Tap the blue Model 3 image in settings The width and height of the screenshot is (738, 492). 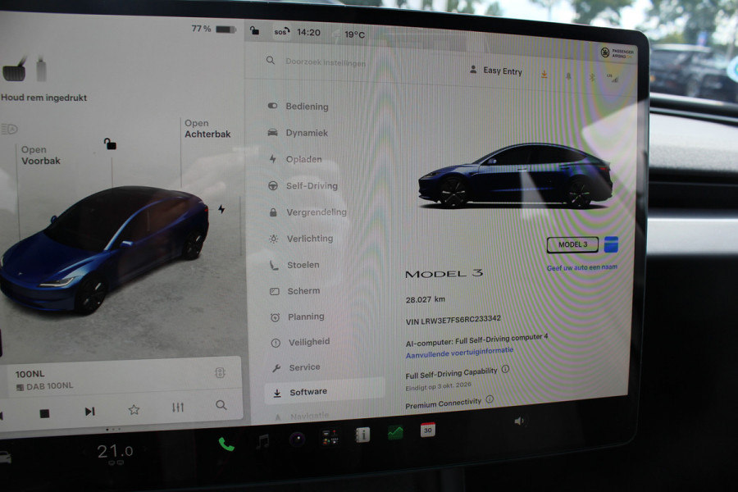(x=516, y=176)
